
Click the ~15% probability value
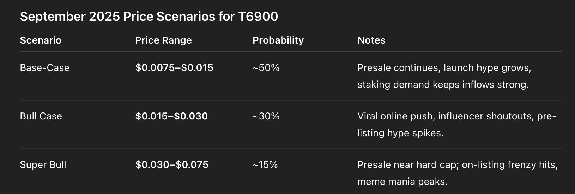tap(265, 164)
